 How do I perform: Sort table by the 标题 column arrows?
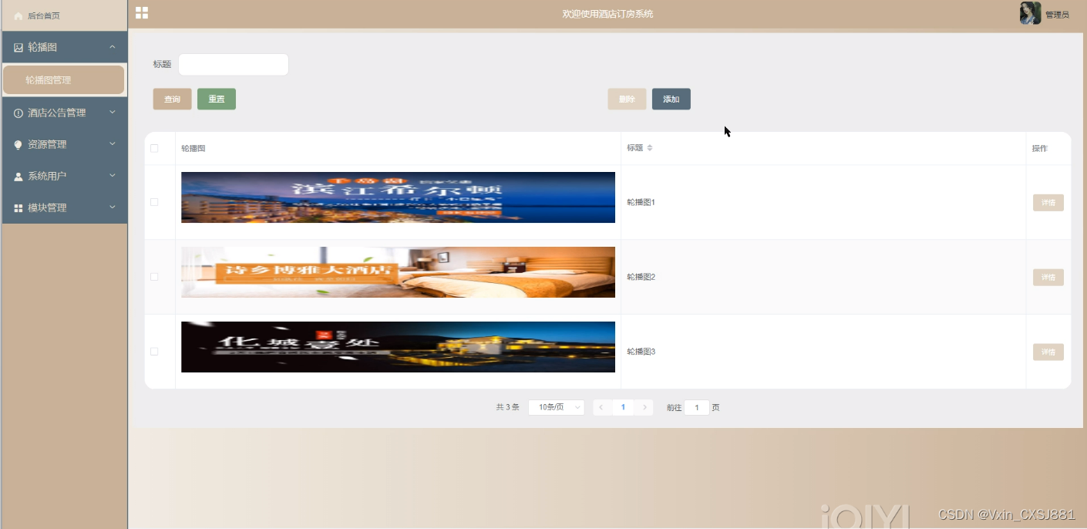click(650, 148)
